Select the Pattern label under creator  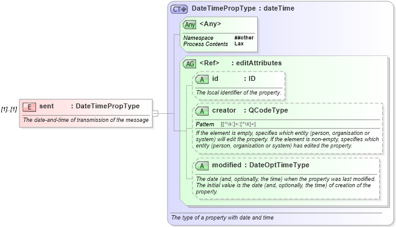[x=205, y=124]
